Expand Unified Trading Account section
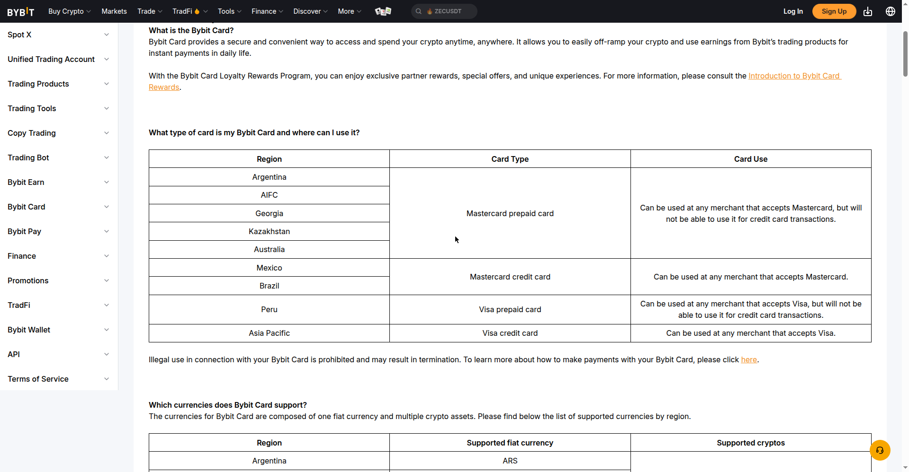The image size is (909, 472). coord(59,59)
